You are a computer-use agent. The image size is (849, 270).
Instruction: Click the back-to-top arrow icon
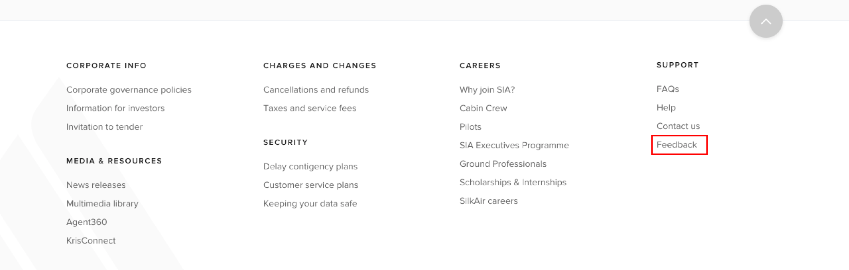tap(766, 21)
